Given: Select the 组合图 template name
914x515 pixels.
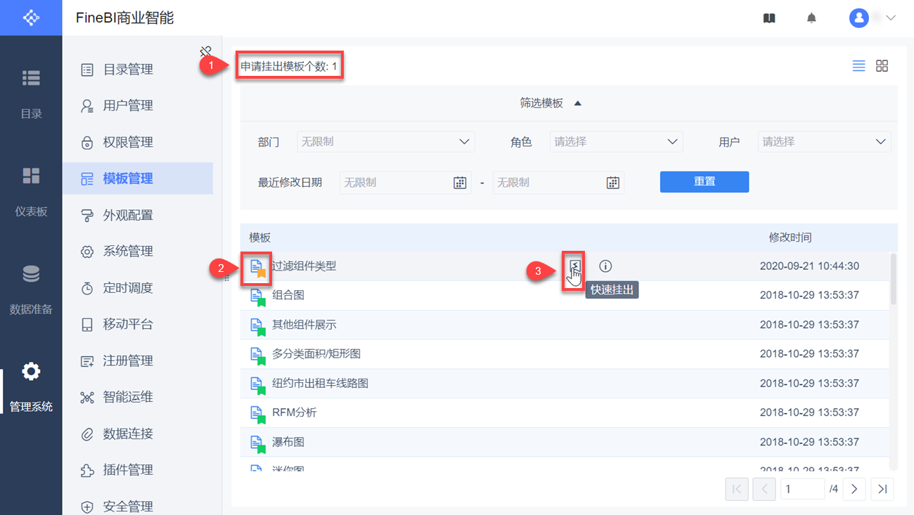Looking at the screenshot, I should pos(288,295).
